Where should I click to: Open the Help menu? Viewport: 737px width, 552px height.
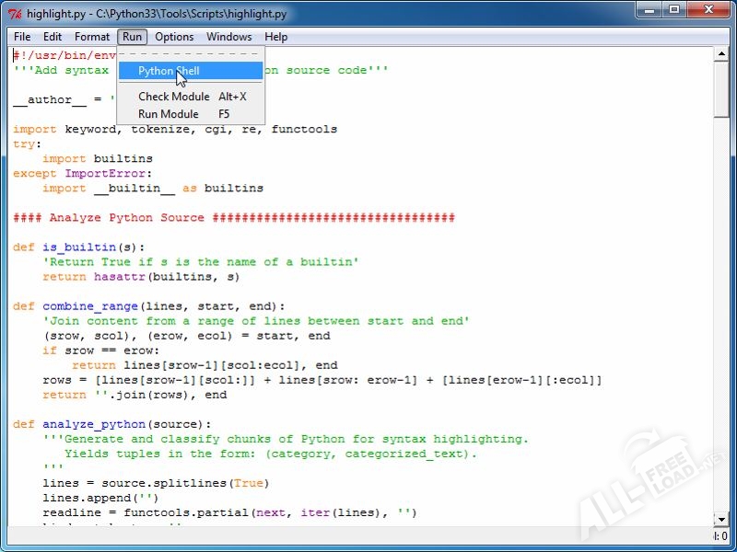click(276, 37)
